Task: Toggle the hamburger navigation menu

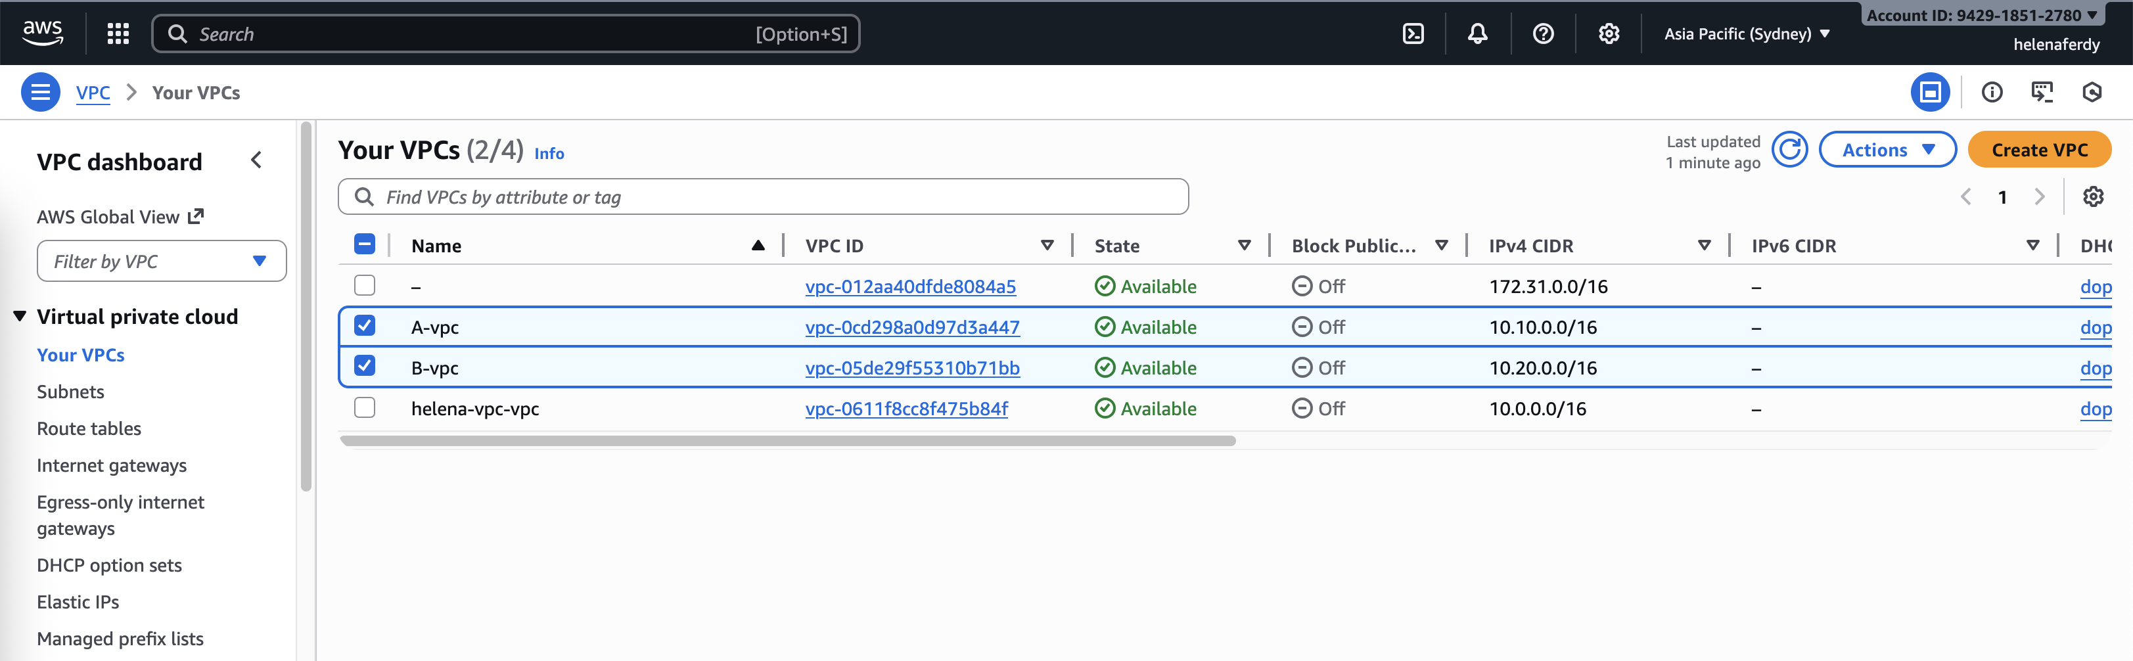Action: pos(39,92)
